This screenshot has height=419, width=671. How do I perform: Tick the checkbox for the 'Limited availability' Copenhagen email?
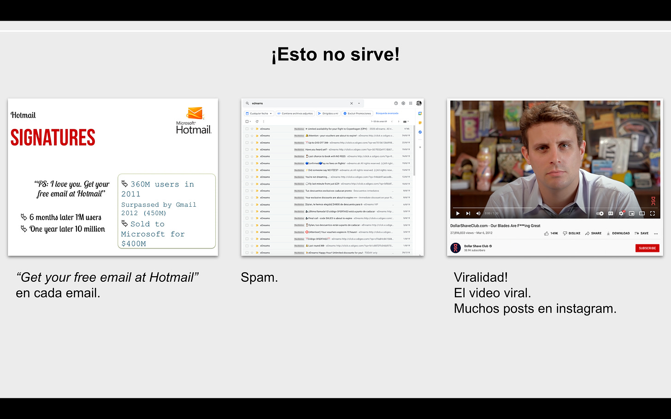point(247,129)
